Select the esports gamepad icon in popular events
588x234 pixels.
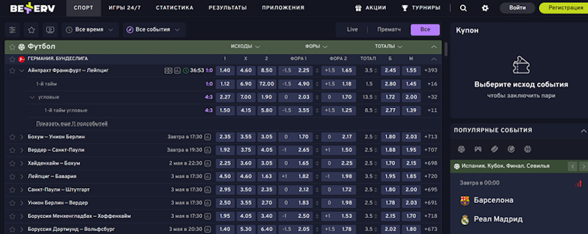click(x=478, y=149)
